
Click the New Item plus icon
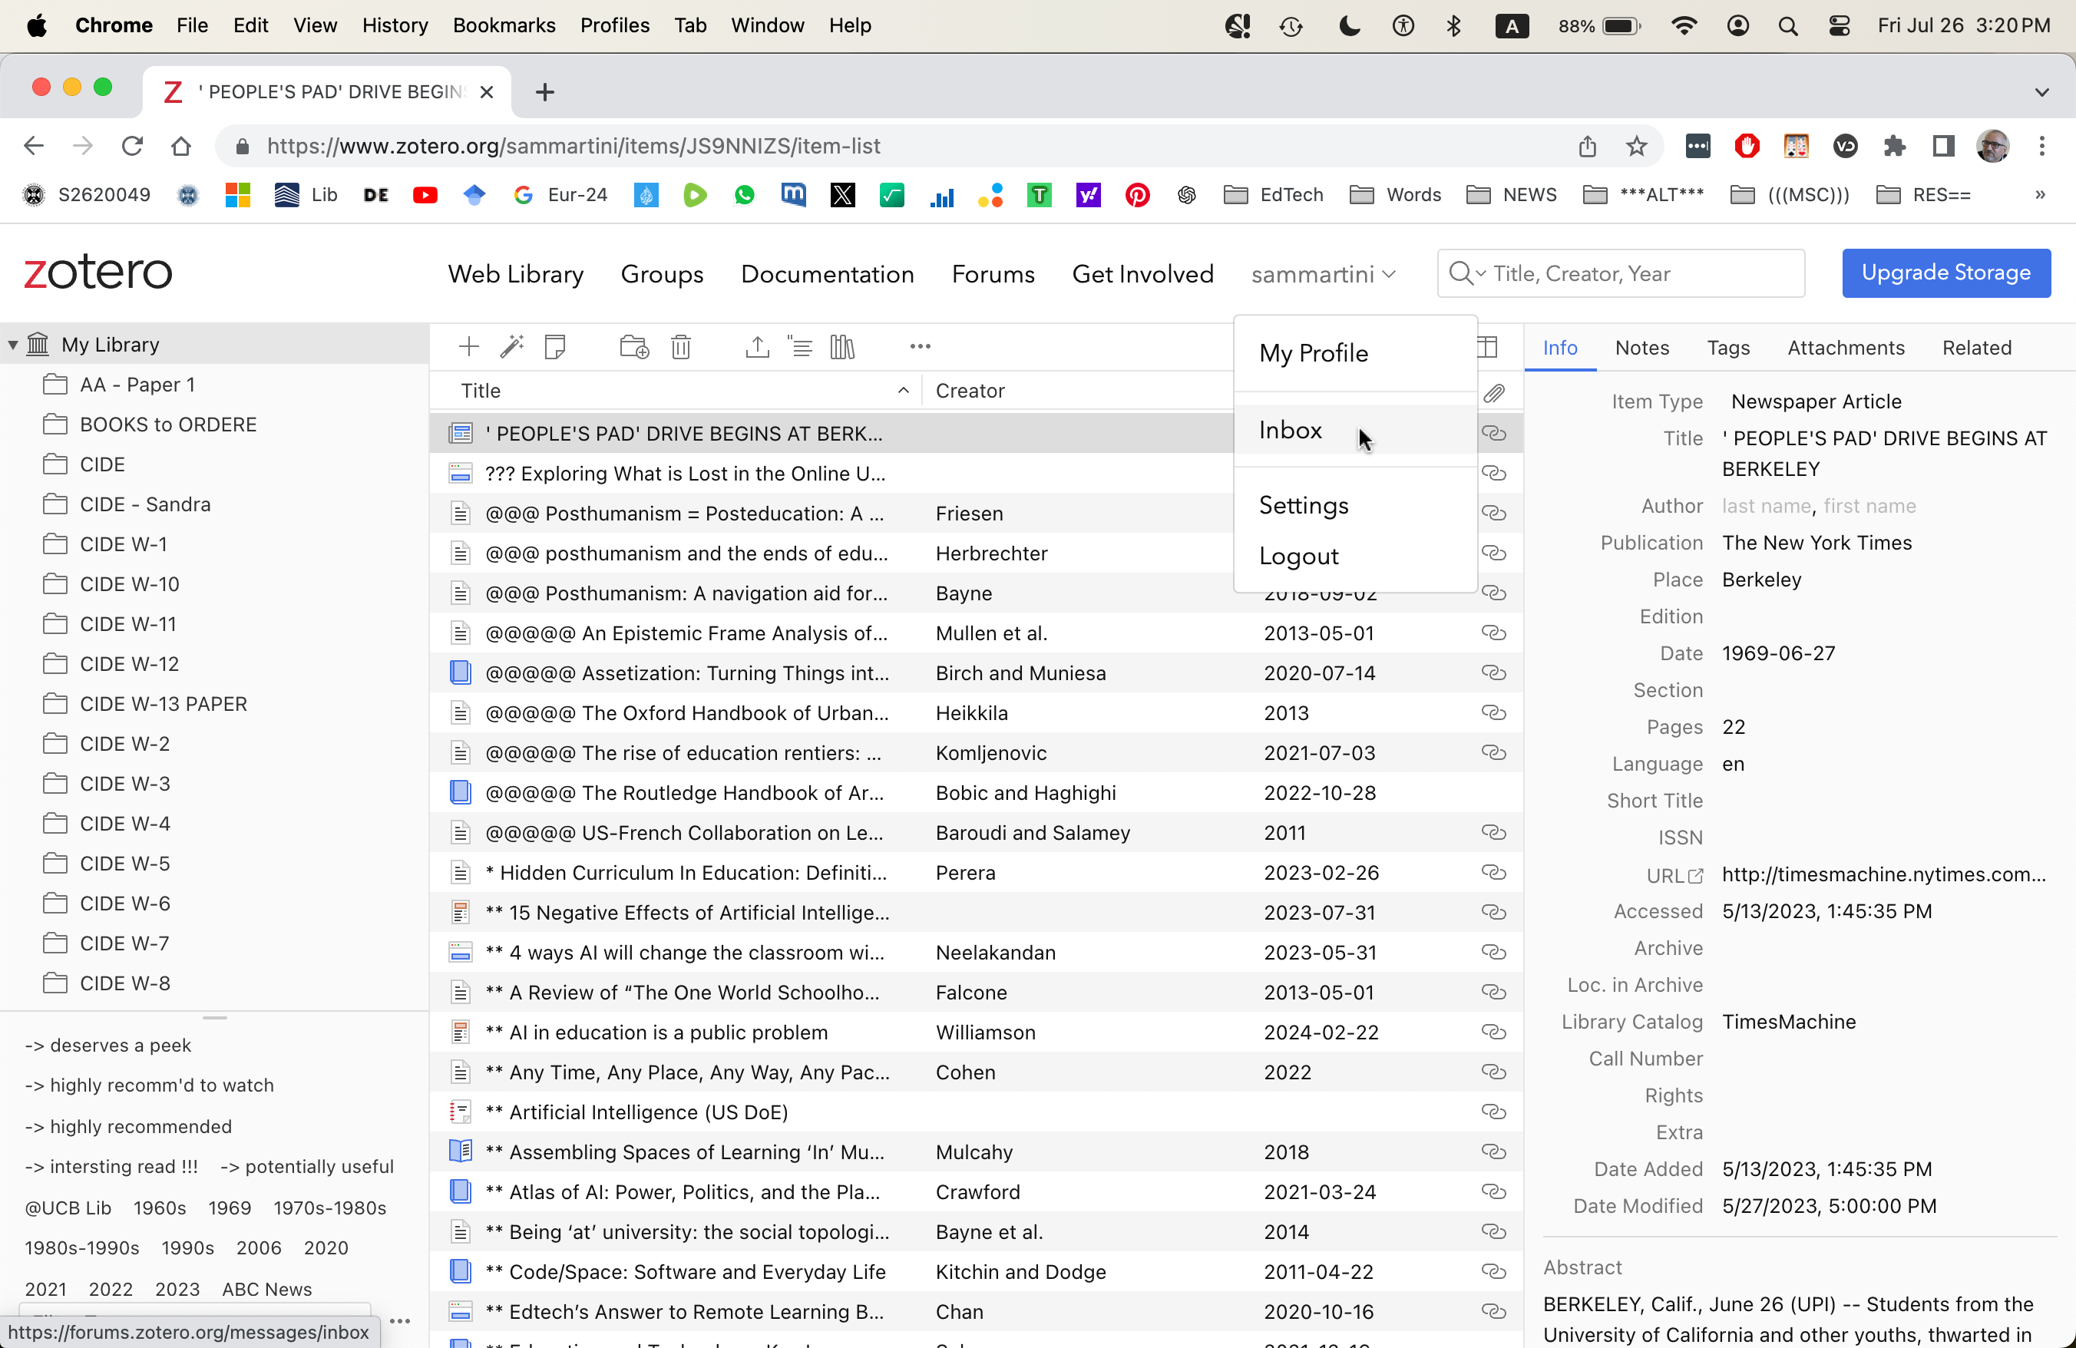pyautogui.click(x=468, y=346)
